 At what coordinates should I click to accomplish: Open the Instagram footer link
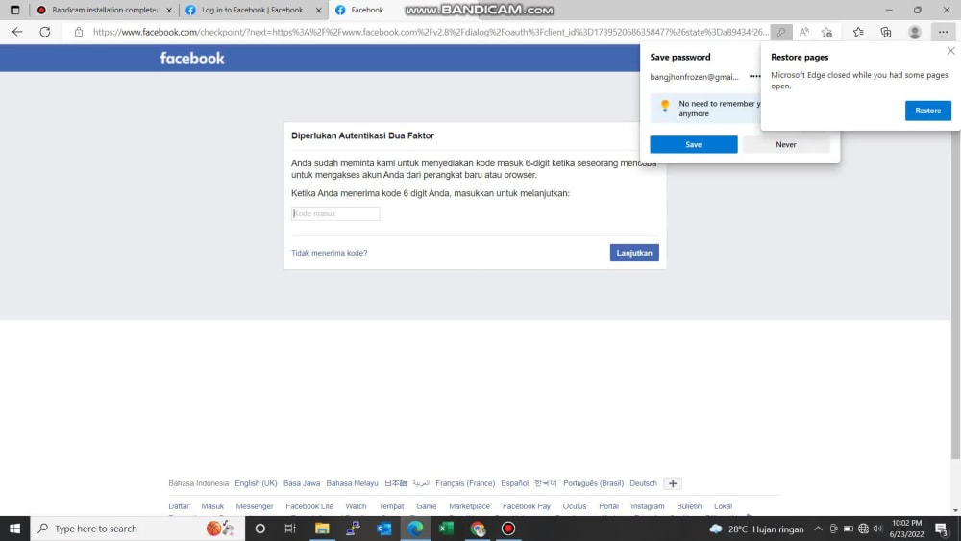(x=647, y=506)
